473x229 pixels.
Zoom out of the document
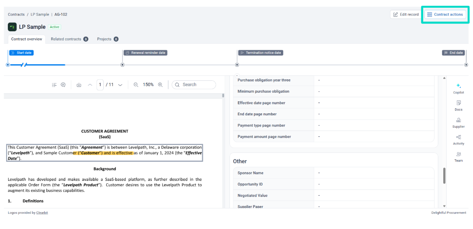click(x=136, y=85)
